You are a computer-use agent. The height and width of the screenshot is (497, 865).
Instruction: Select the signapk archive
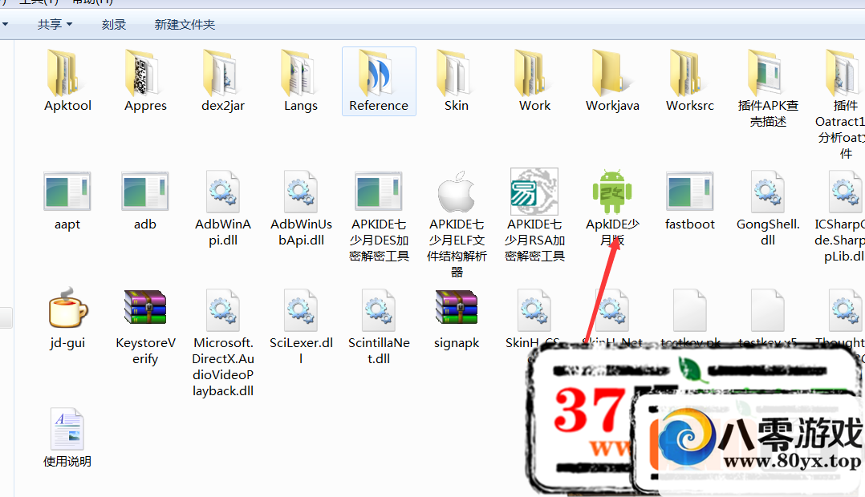tap(457, 311)
